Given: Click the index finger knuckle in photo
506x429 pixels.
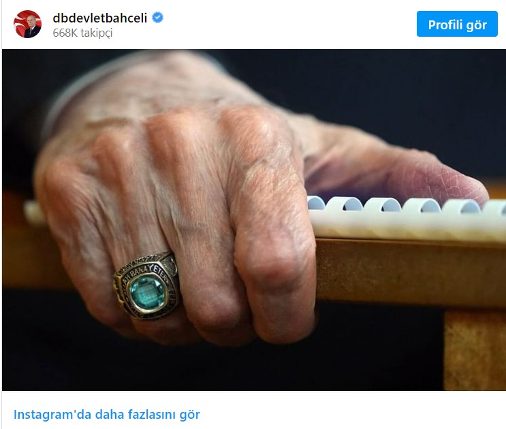Looking at the screenshot, I should click(249, 124).
